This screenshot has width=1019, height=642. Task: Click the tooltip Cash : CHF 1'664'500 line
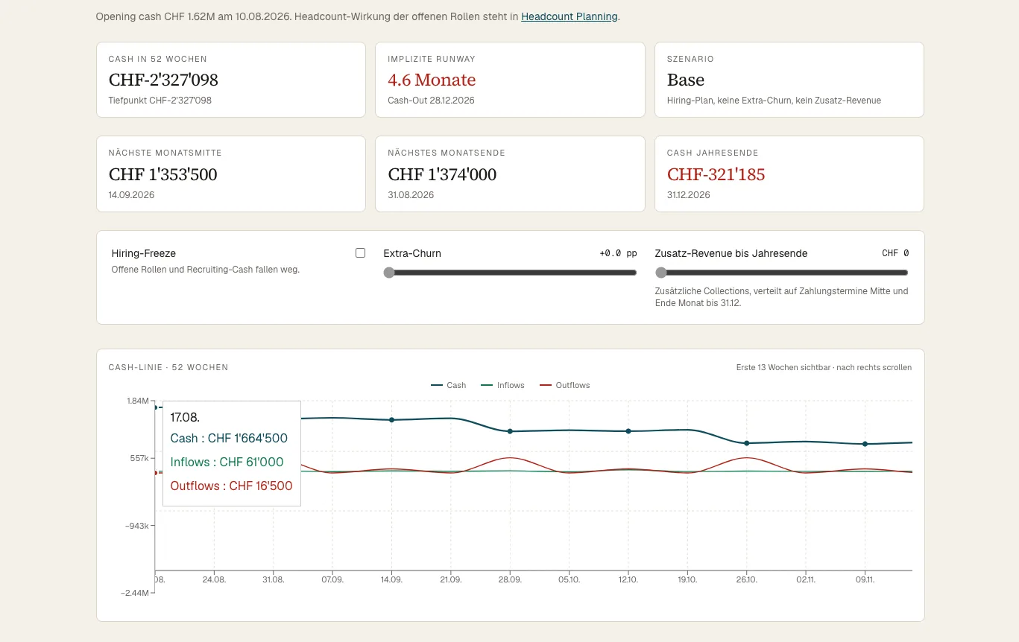(229, 439)
